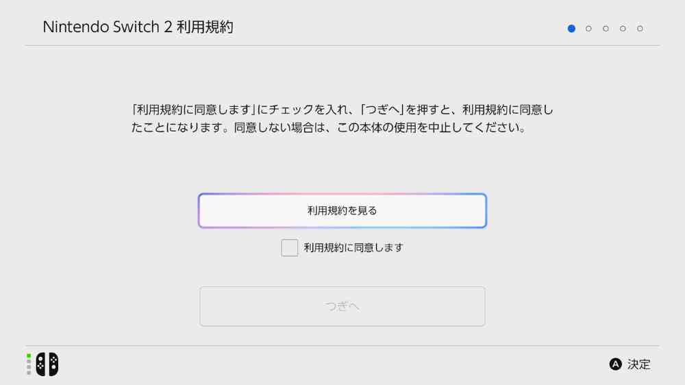This screenshot has width=685, height=385.
Task: Select the fourth setup progress dot
Action: click(x=623, y=29)
